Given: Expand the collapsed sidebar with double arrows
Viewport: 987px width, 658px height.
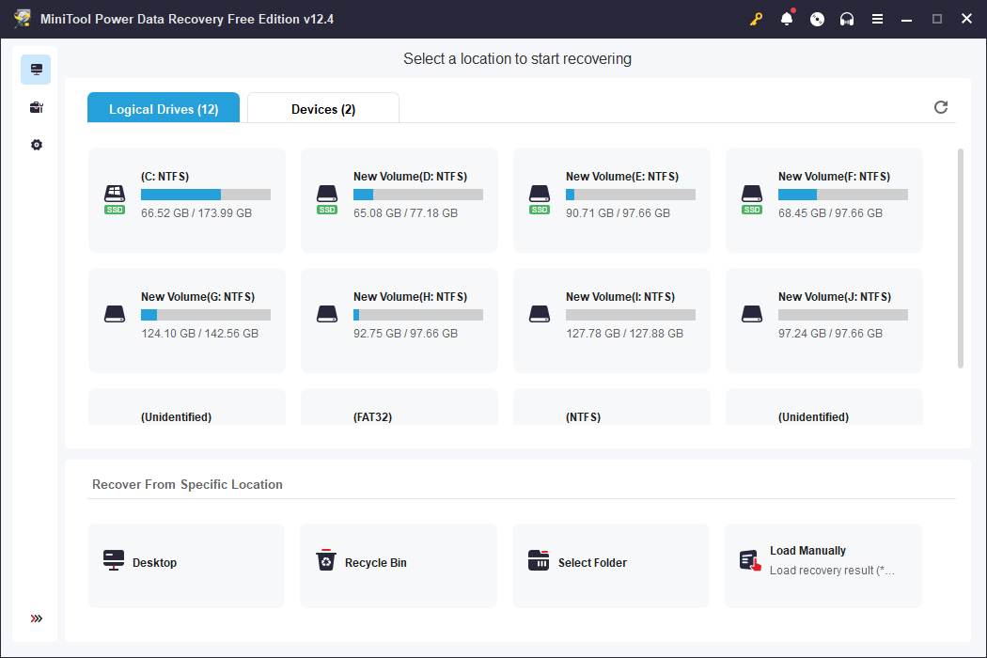Looking at the screenshot, I should pyautogui.click(x=36, y=619).
